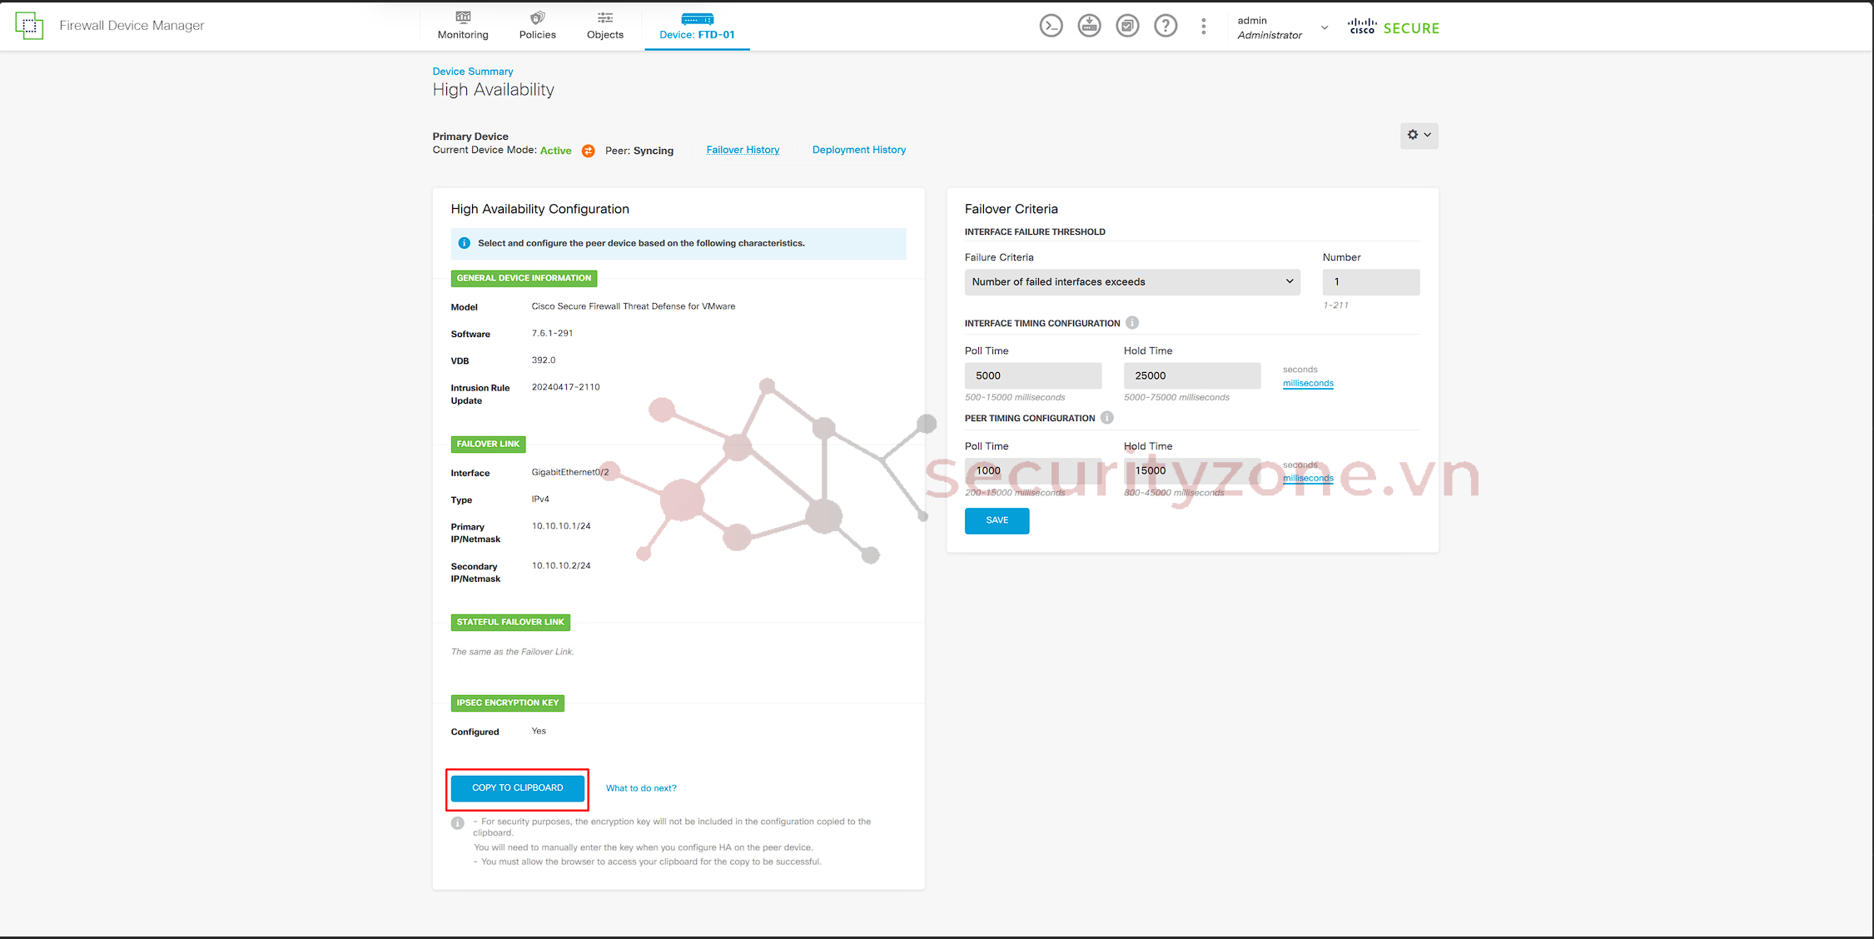Open the three-dot more options menu
Image resolution: width=1874 pixels, height=939 pixels.
(x=1203, y=26)
